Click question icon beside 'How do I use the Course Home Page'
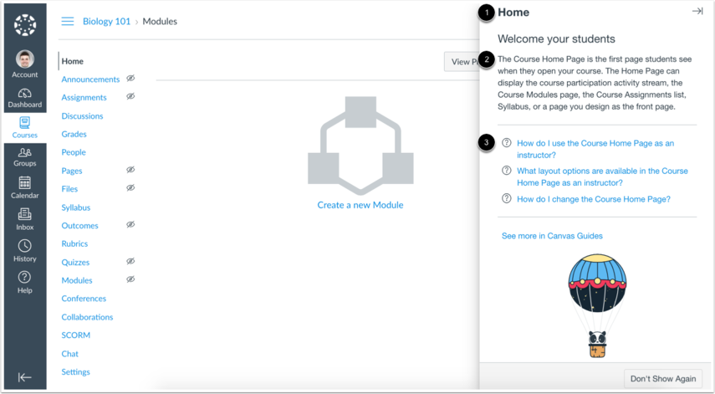Viewport: 715px width, 394px height. pyautogui.click(x=506, y=143)
